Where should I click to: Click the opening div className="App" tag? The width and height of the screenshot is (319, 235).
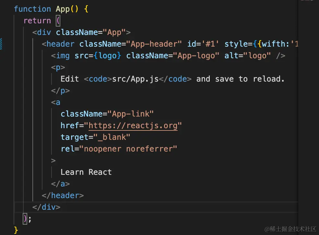coord(81,32)
